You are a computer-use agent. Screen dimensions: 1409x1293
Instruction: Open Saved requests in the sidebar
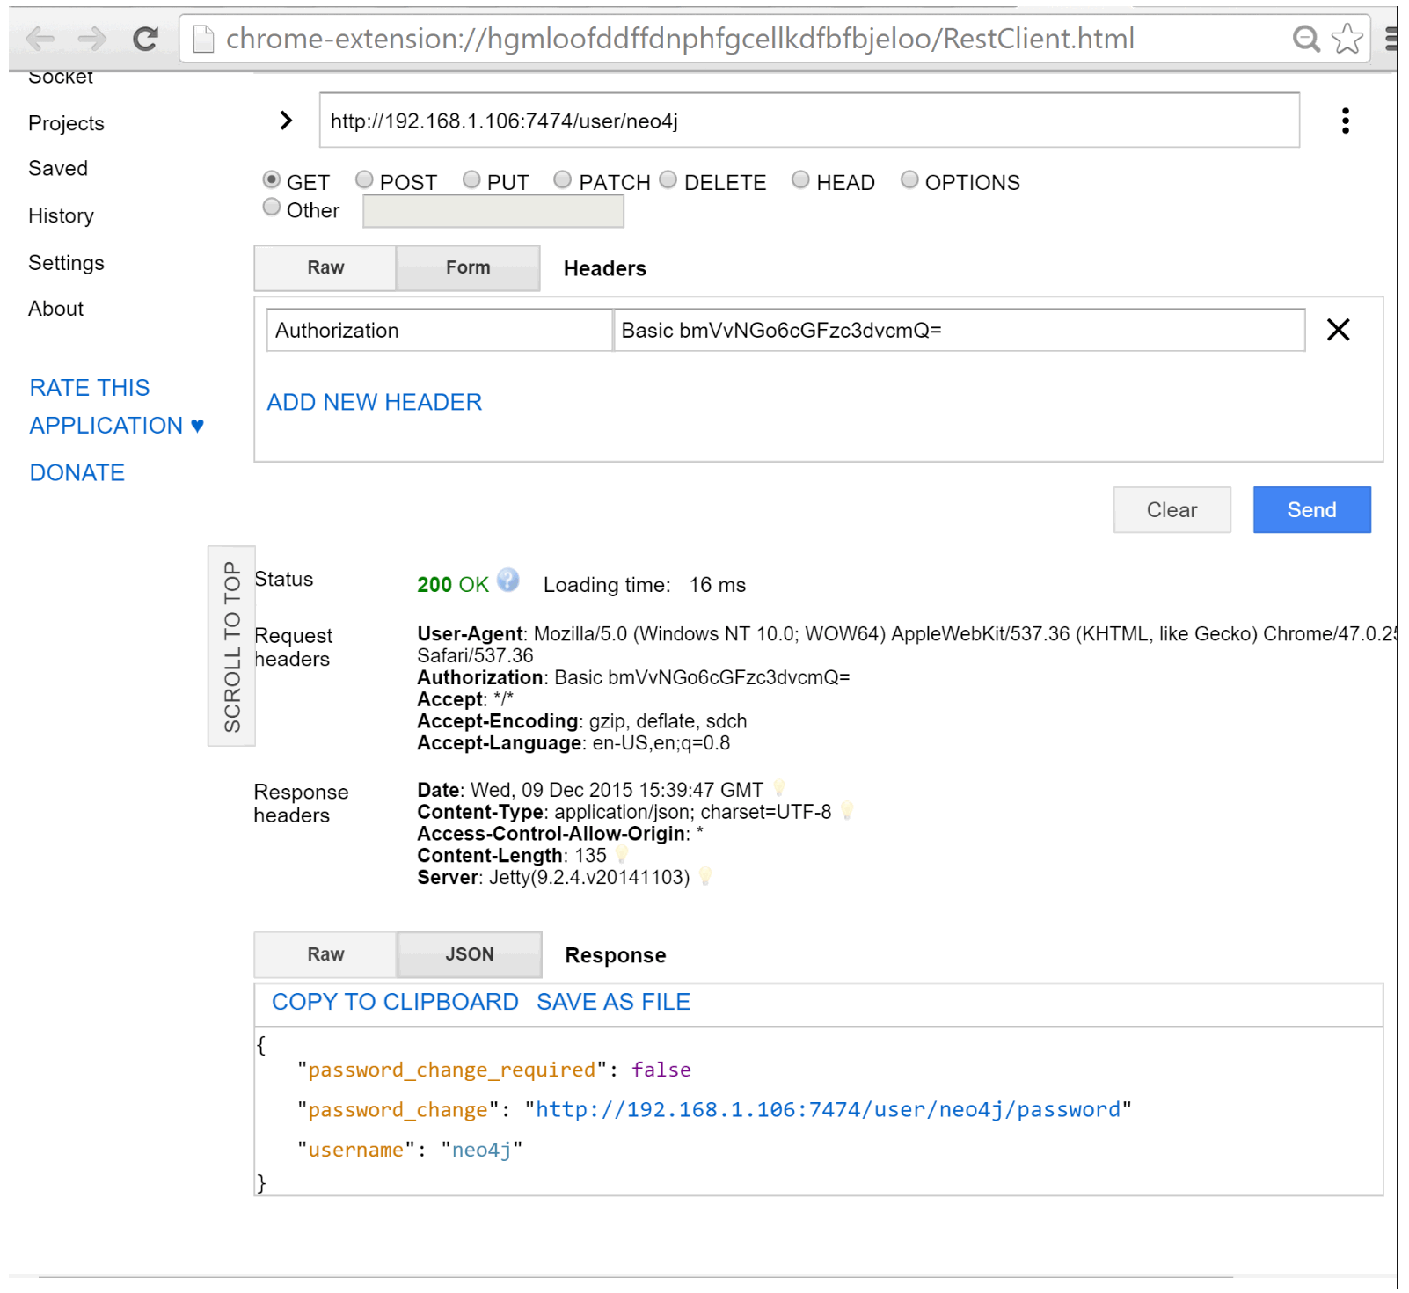(58, 168)
